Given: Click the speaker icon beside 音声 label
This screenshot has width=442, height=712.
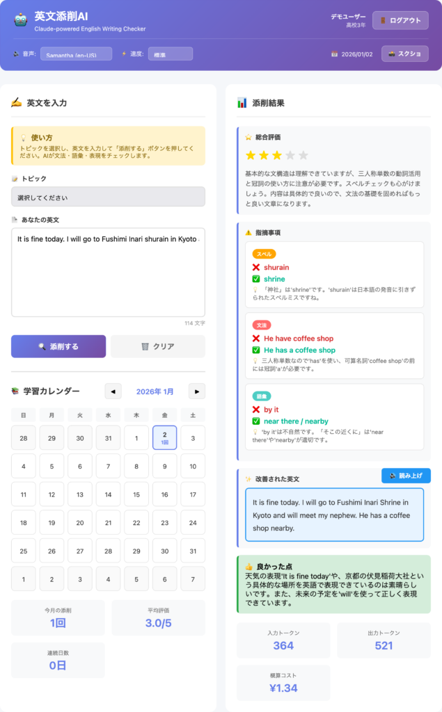Looking at the screenshot, I should click(16, 54).
